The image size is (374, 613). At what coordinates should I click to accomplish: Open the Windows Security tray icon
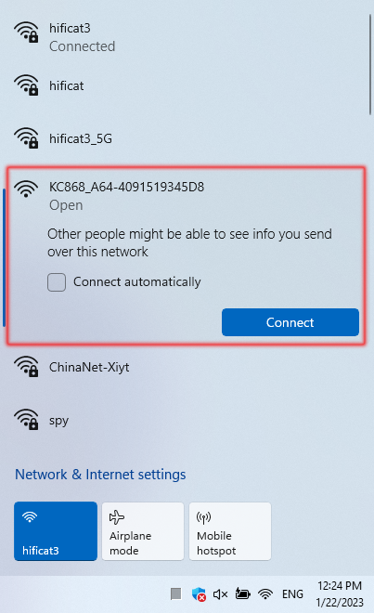click(x=199, y=594)
